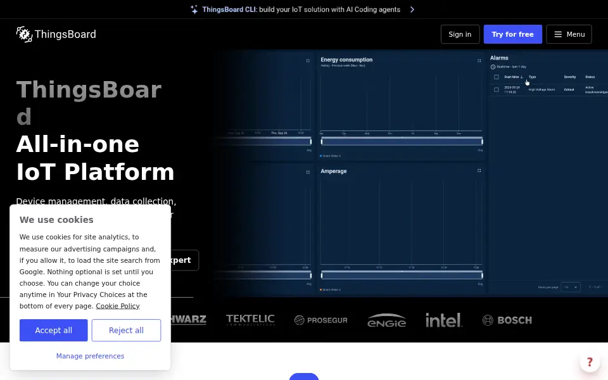Click the Sign in button
Viewport: 608px width, 380px height.
(x=460, y=34)
